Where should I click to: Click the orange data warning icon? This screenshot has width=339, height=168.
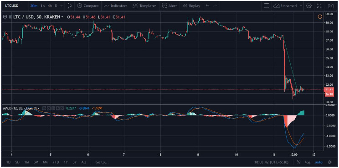coord(320,17)
